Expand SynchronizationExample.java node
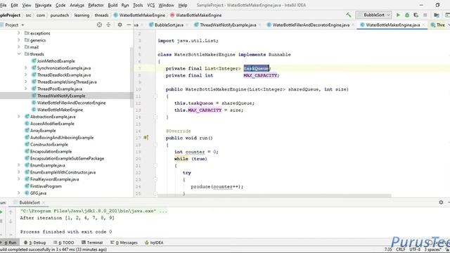The image size is (450, 253). 26,67
